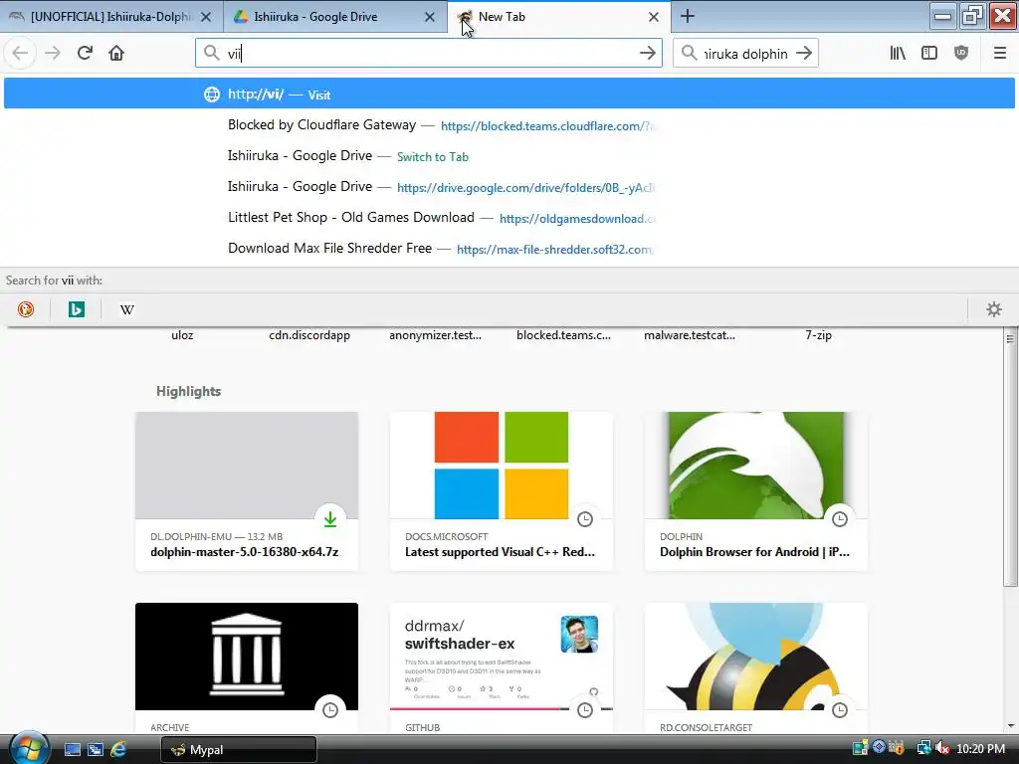Click history clock on GitHub card
Viewport: 1019px width, 764px height.
point(585,710)
